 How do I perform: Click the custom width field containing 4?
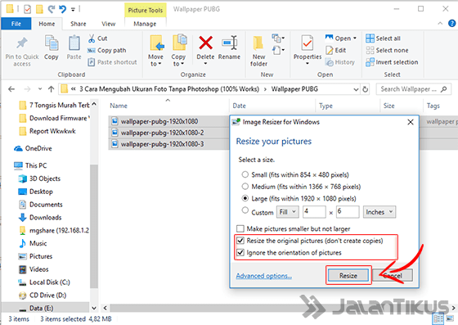click(314, 212)
